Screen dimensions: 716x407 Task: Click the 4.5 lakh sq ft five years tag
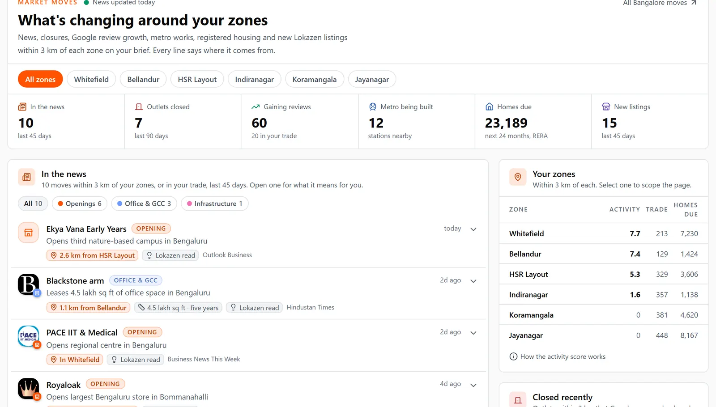pos(178,308)
